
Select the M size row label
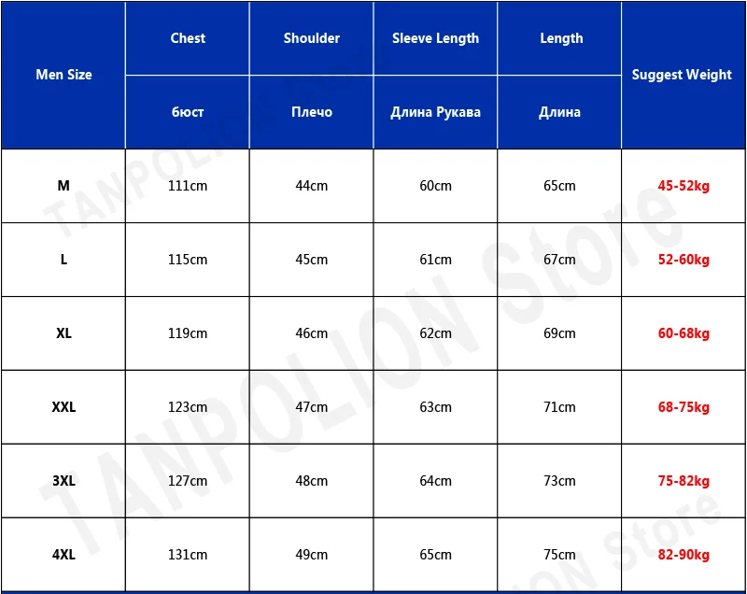point(63,186)
